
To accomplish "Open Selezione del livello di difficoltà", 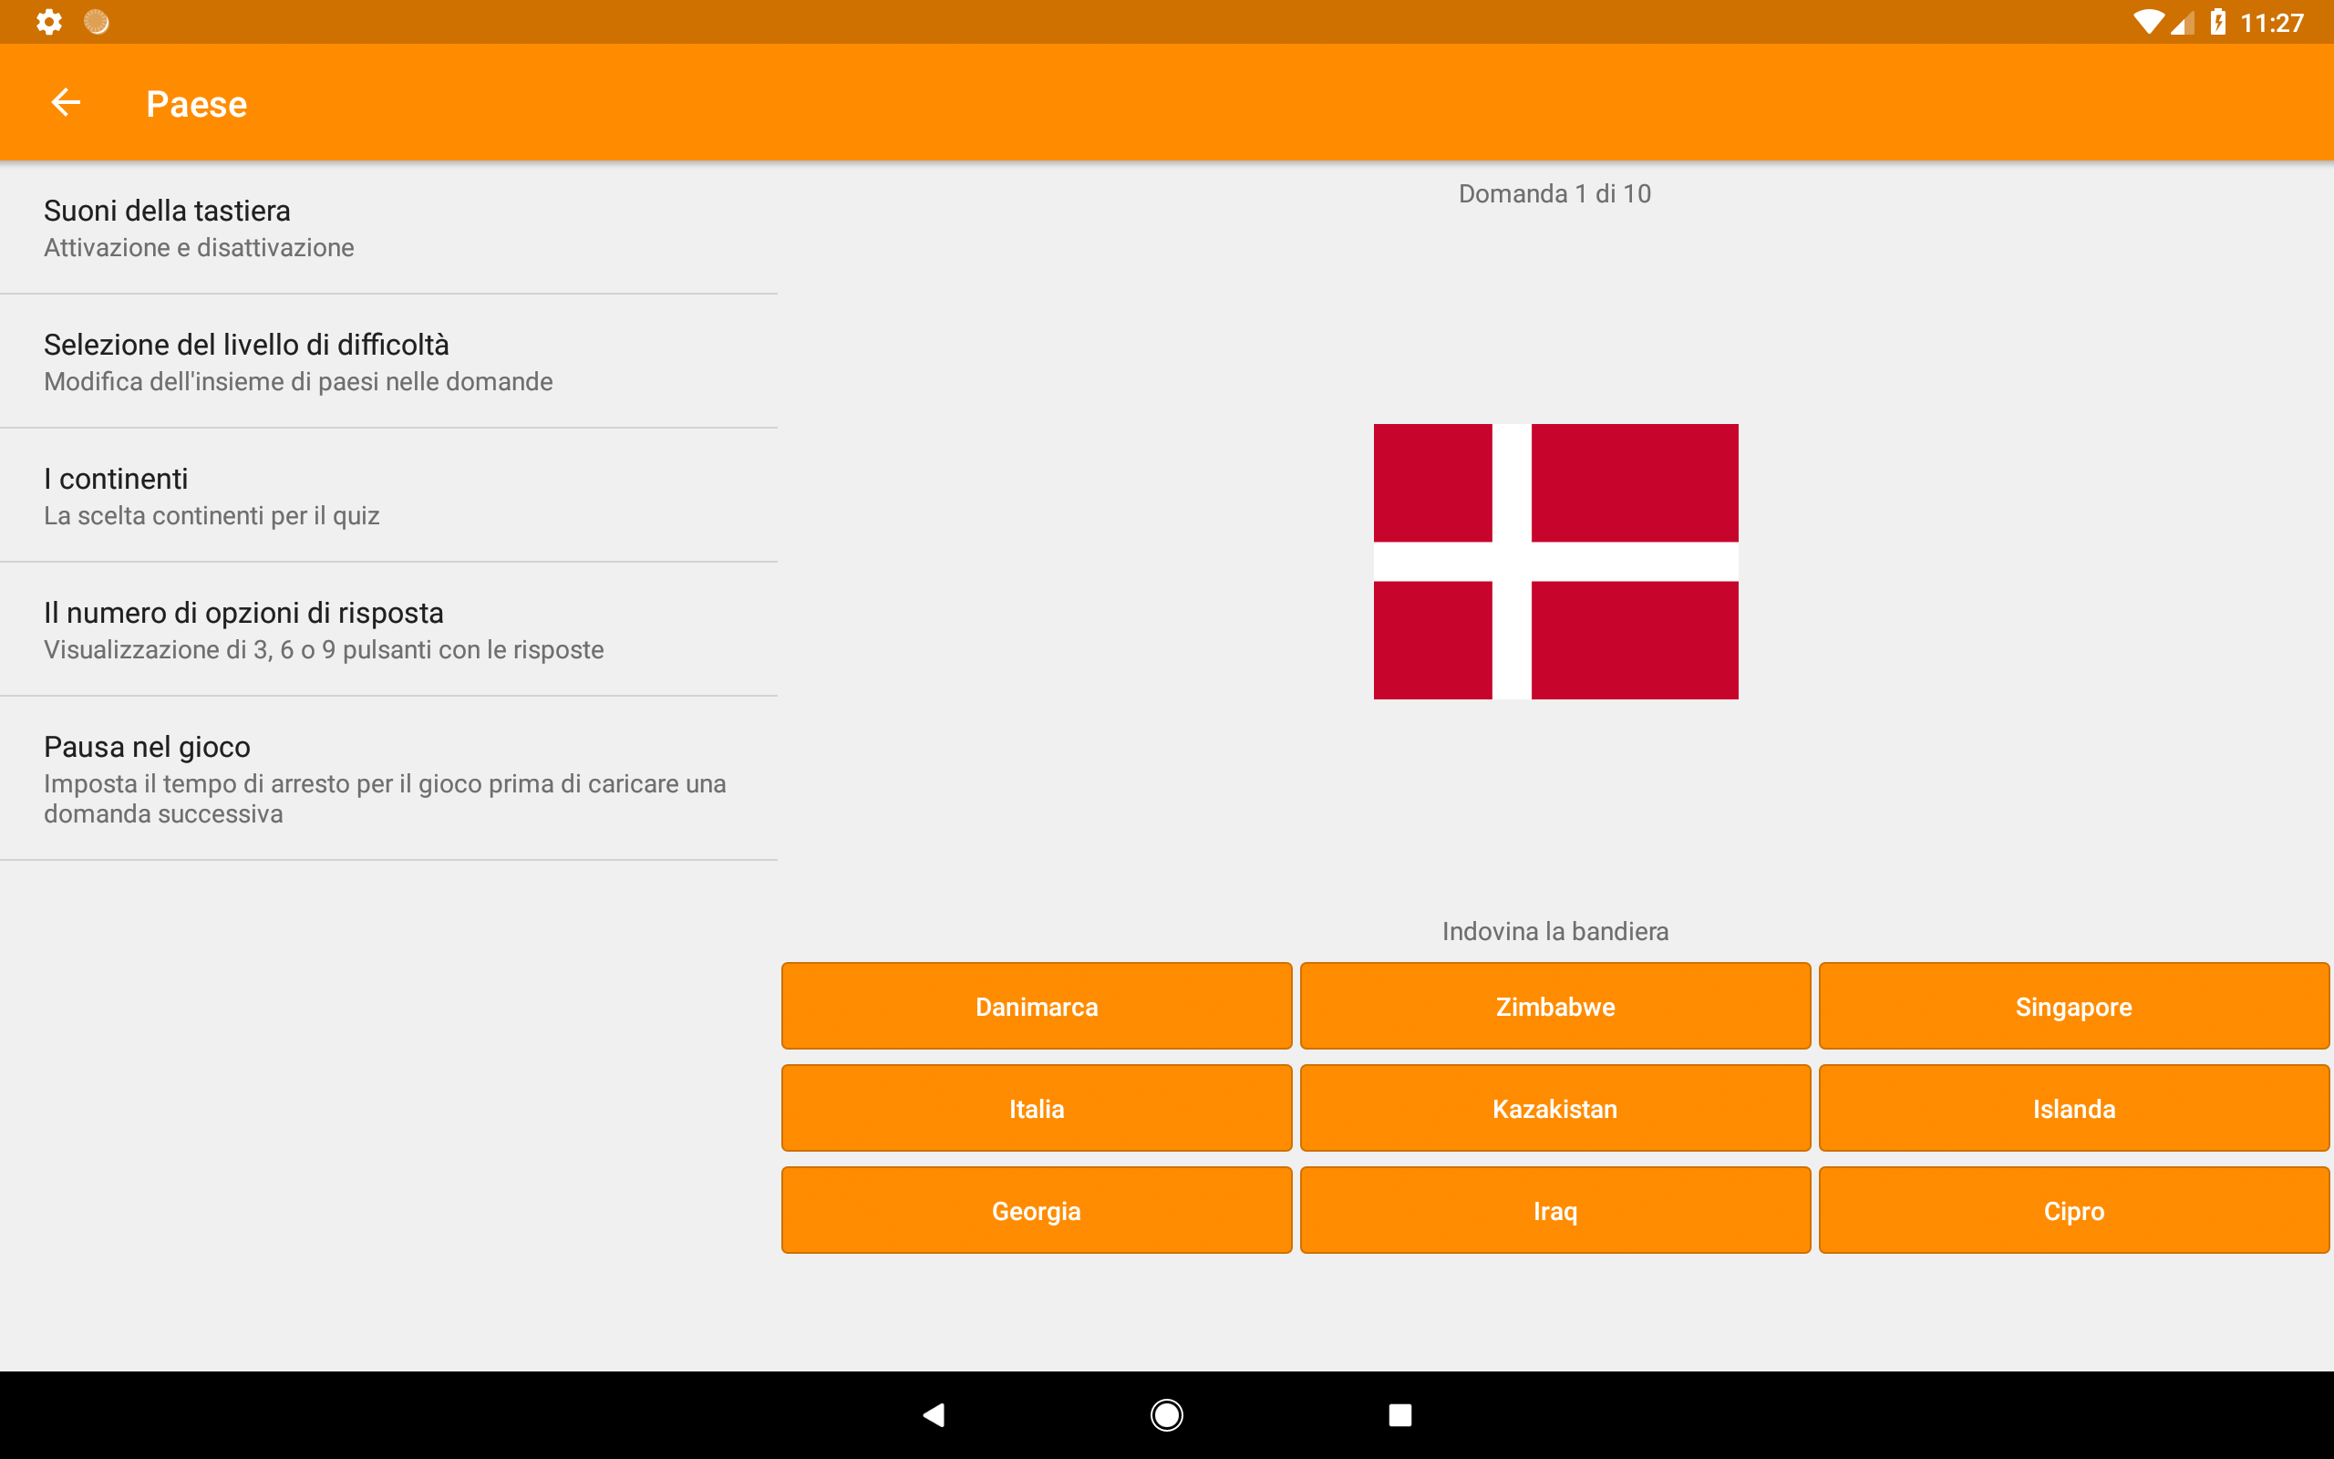I will (388, 361).
